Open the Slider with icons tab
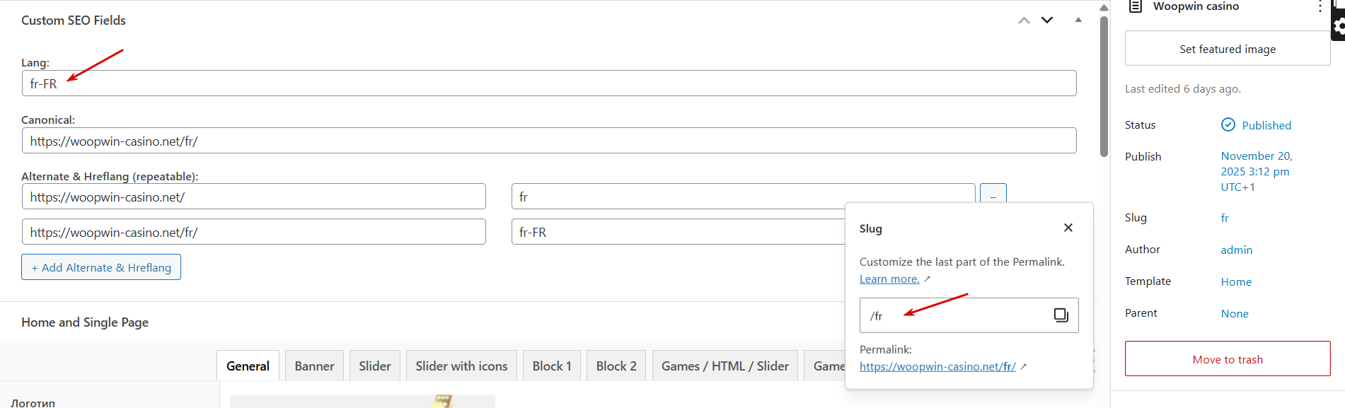This screenshot has width=1345, height=408. (461, 366)
